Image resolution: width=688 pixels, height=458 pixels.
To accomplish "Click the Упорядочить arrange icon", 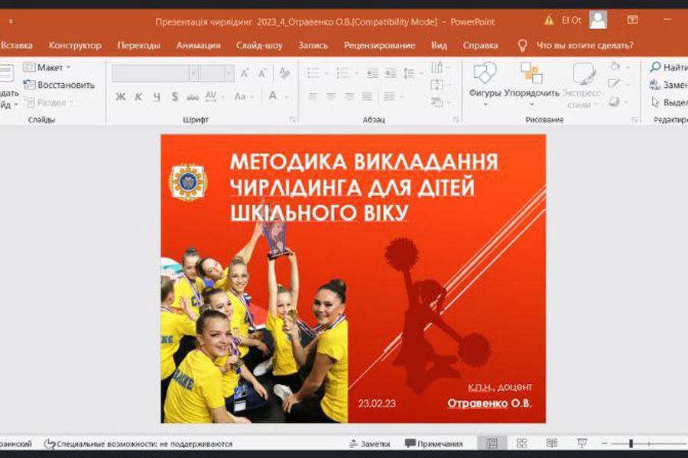I will [x=531, y=75].
